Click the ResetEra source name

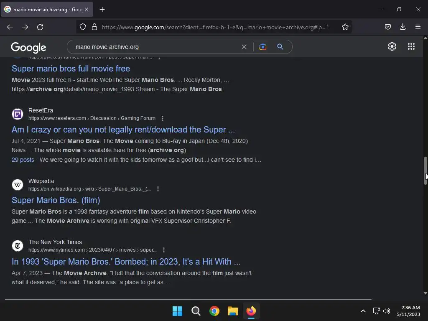click(41, 110)
